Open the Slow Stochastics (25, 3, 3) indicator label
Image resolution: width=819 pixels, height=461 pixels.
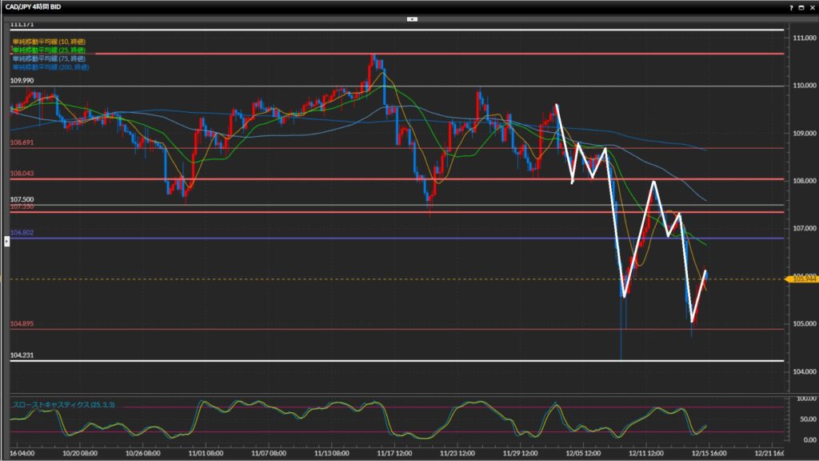63,405
